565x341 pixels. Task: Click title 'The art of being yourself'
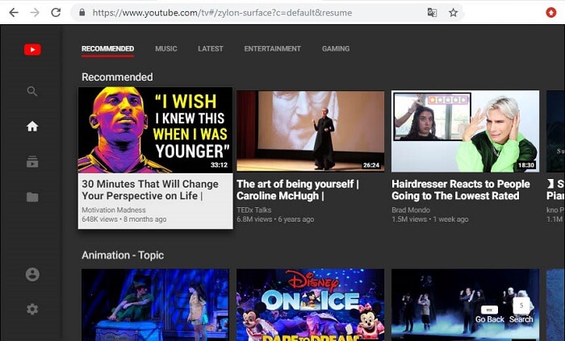pos(298,189)
